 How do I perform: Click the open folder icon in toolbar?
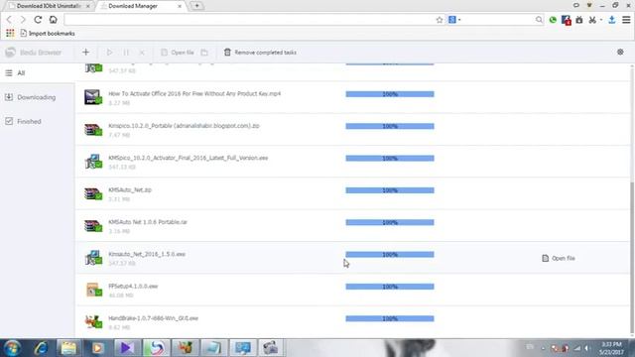(204, 53)
